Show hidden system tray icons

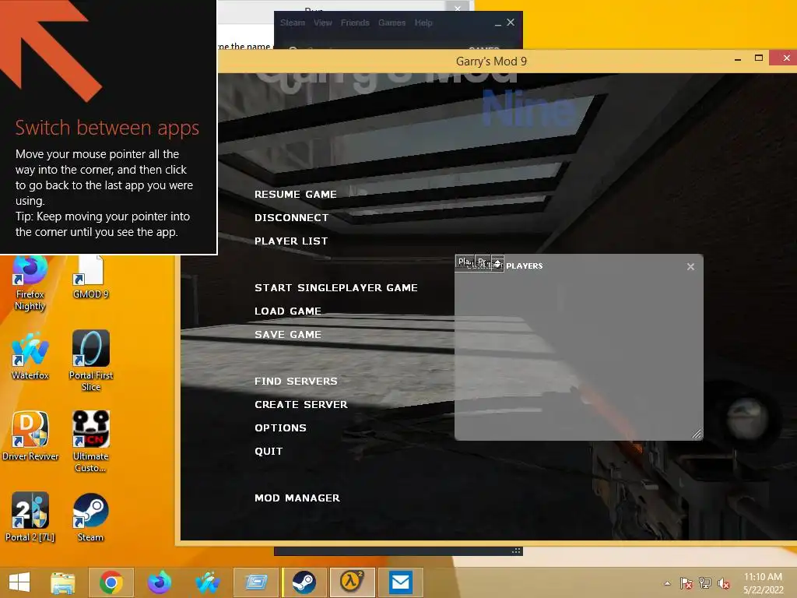[x=667, y=583]
